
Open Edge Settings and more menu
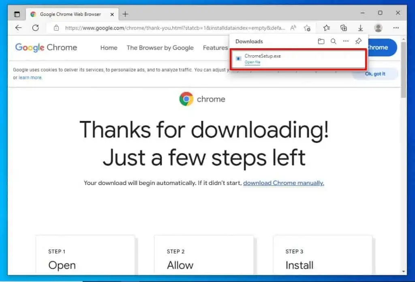point(396,28)
